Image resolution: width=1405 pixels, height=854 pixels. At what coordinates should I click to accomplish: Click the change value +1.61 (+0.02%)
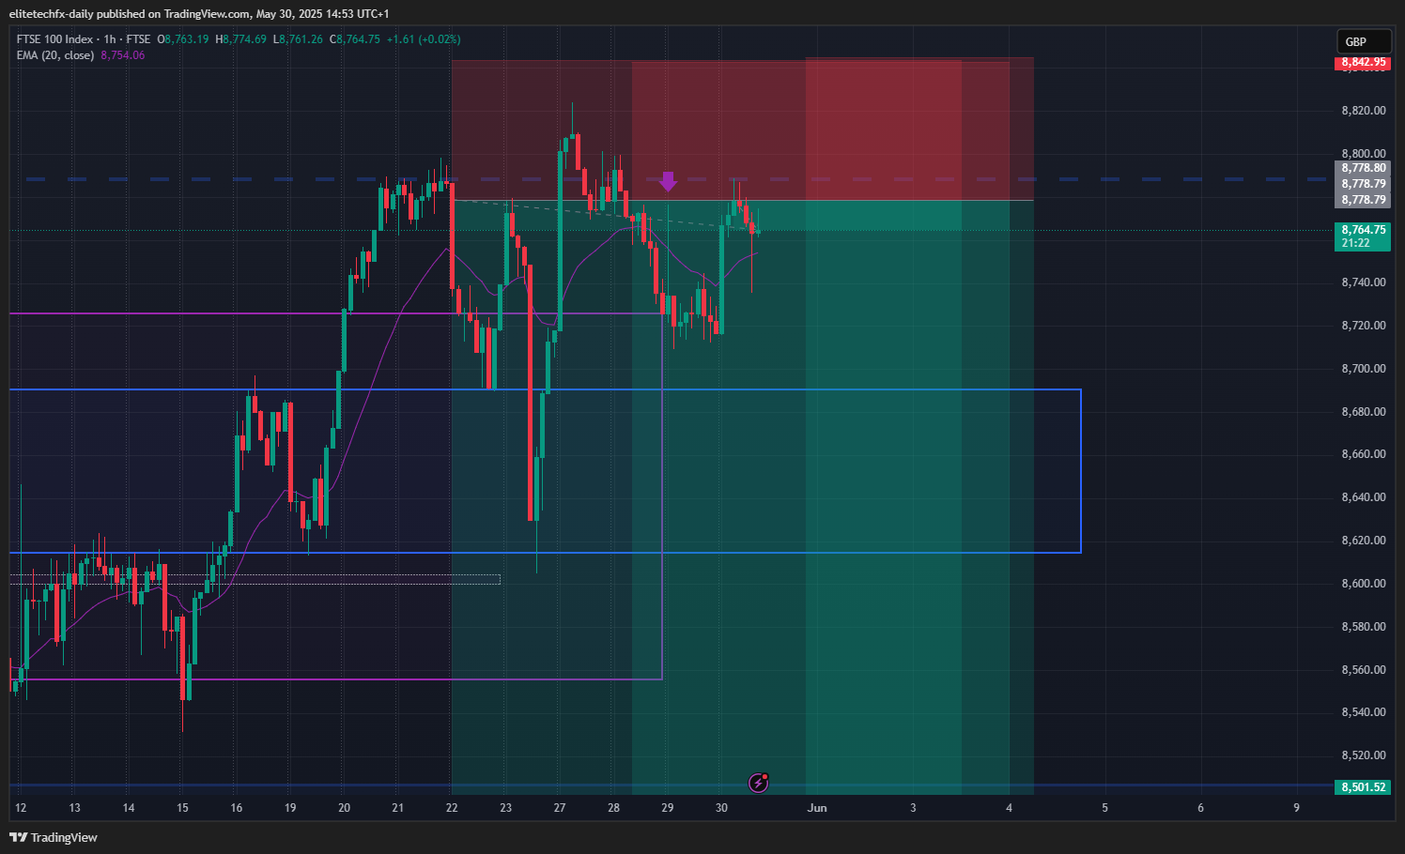(424, 39)
